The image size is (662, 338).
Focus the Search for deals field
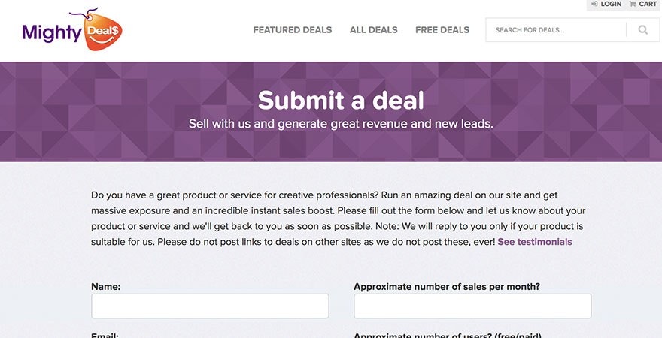(557, 30)
